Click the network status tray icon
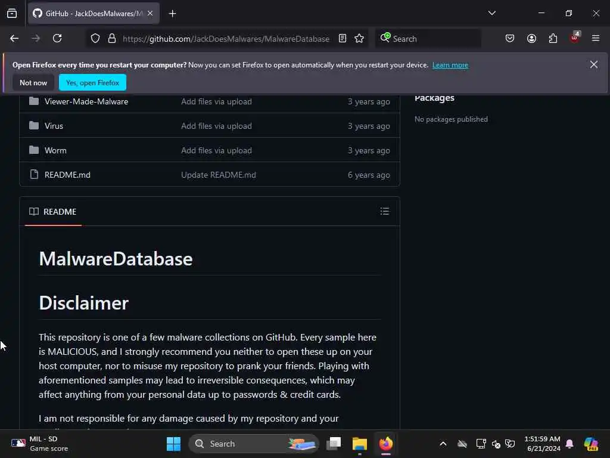This screenshot has width=610, height=458. [x=481, y=444]
